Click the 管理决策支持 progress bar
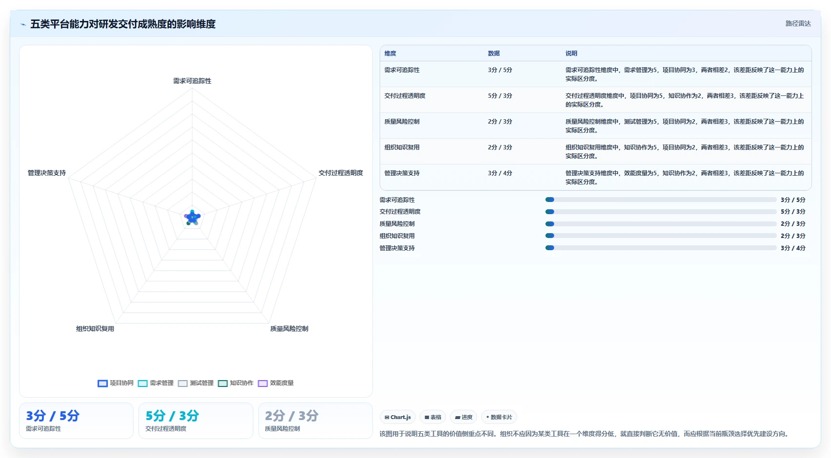This screenshot has width=831, height=458. coord(661,248)
